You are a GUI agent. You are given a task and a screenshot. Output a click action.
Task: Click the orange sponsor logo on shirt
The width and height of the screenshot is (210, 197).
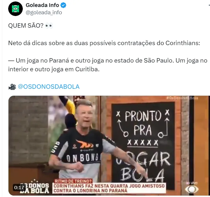click(84, 144)
